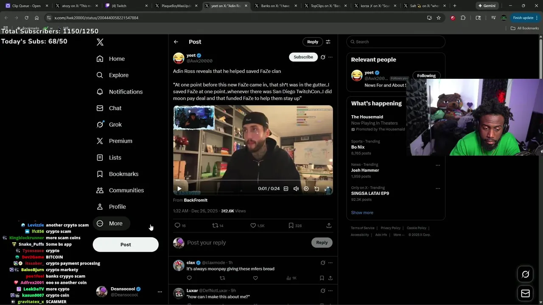Open the floating Messages button
543x305 pixels.
coord(525,294)
